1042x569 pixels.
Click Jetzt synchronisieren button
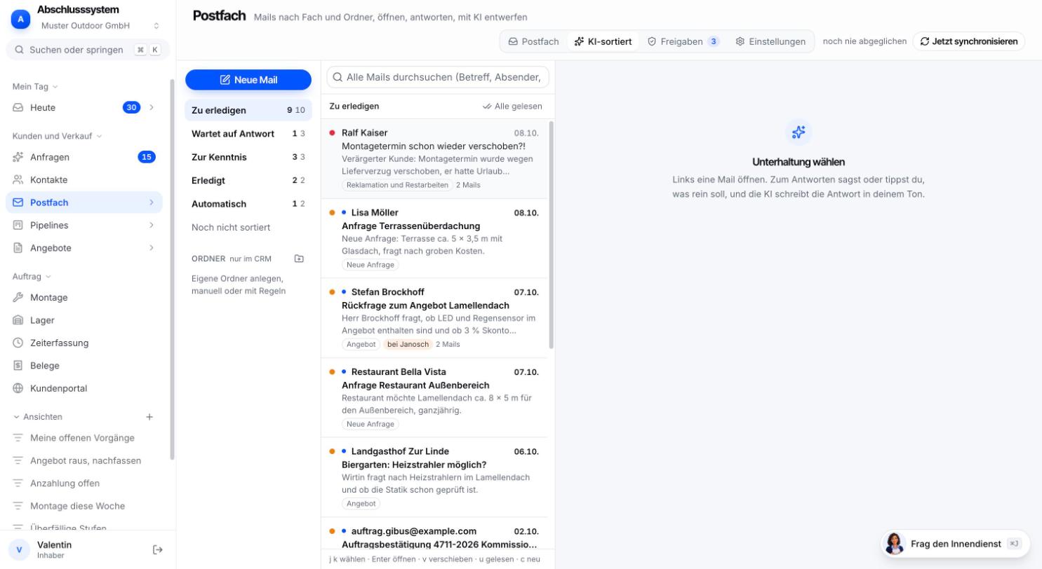coord(969,41)
